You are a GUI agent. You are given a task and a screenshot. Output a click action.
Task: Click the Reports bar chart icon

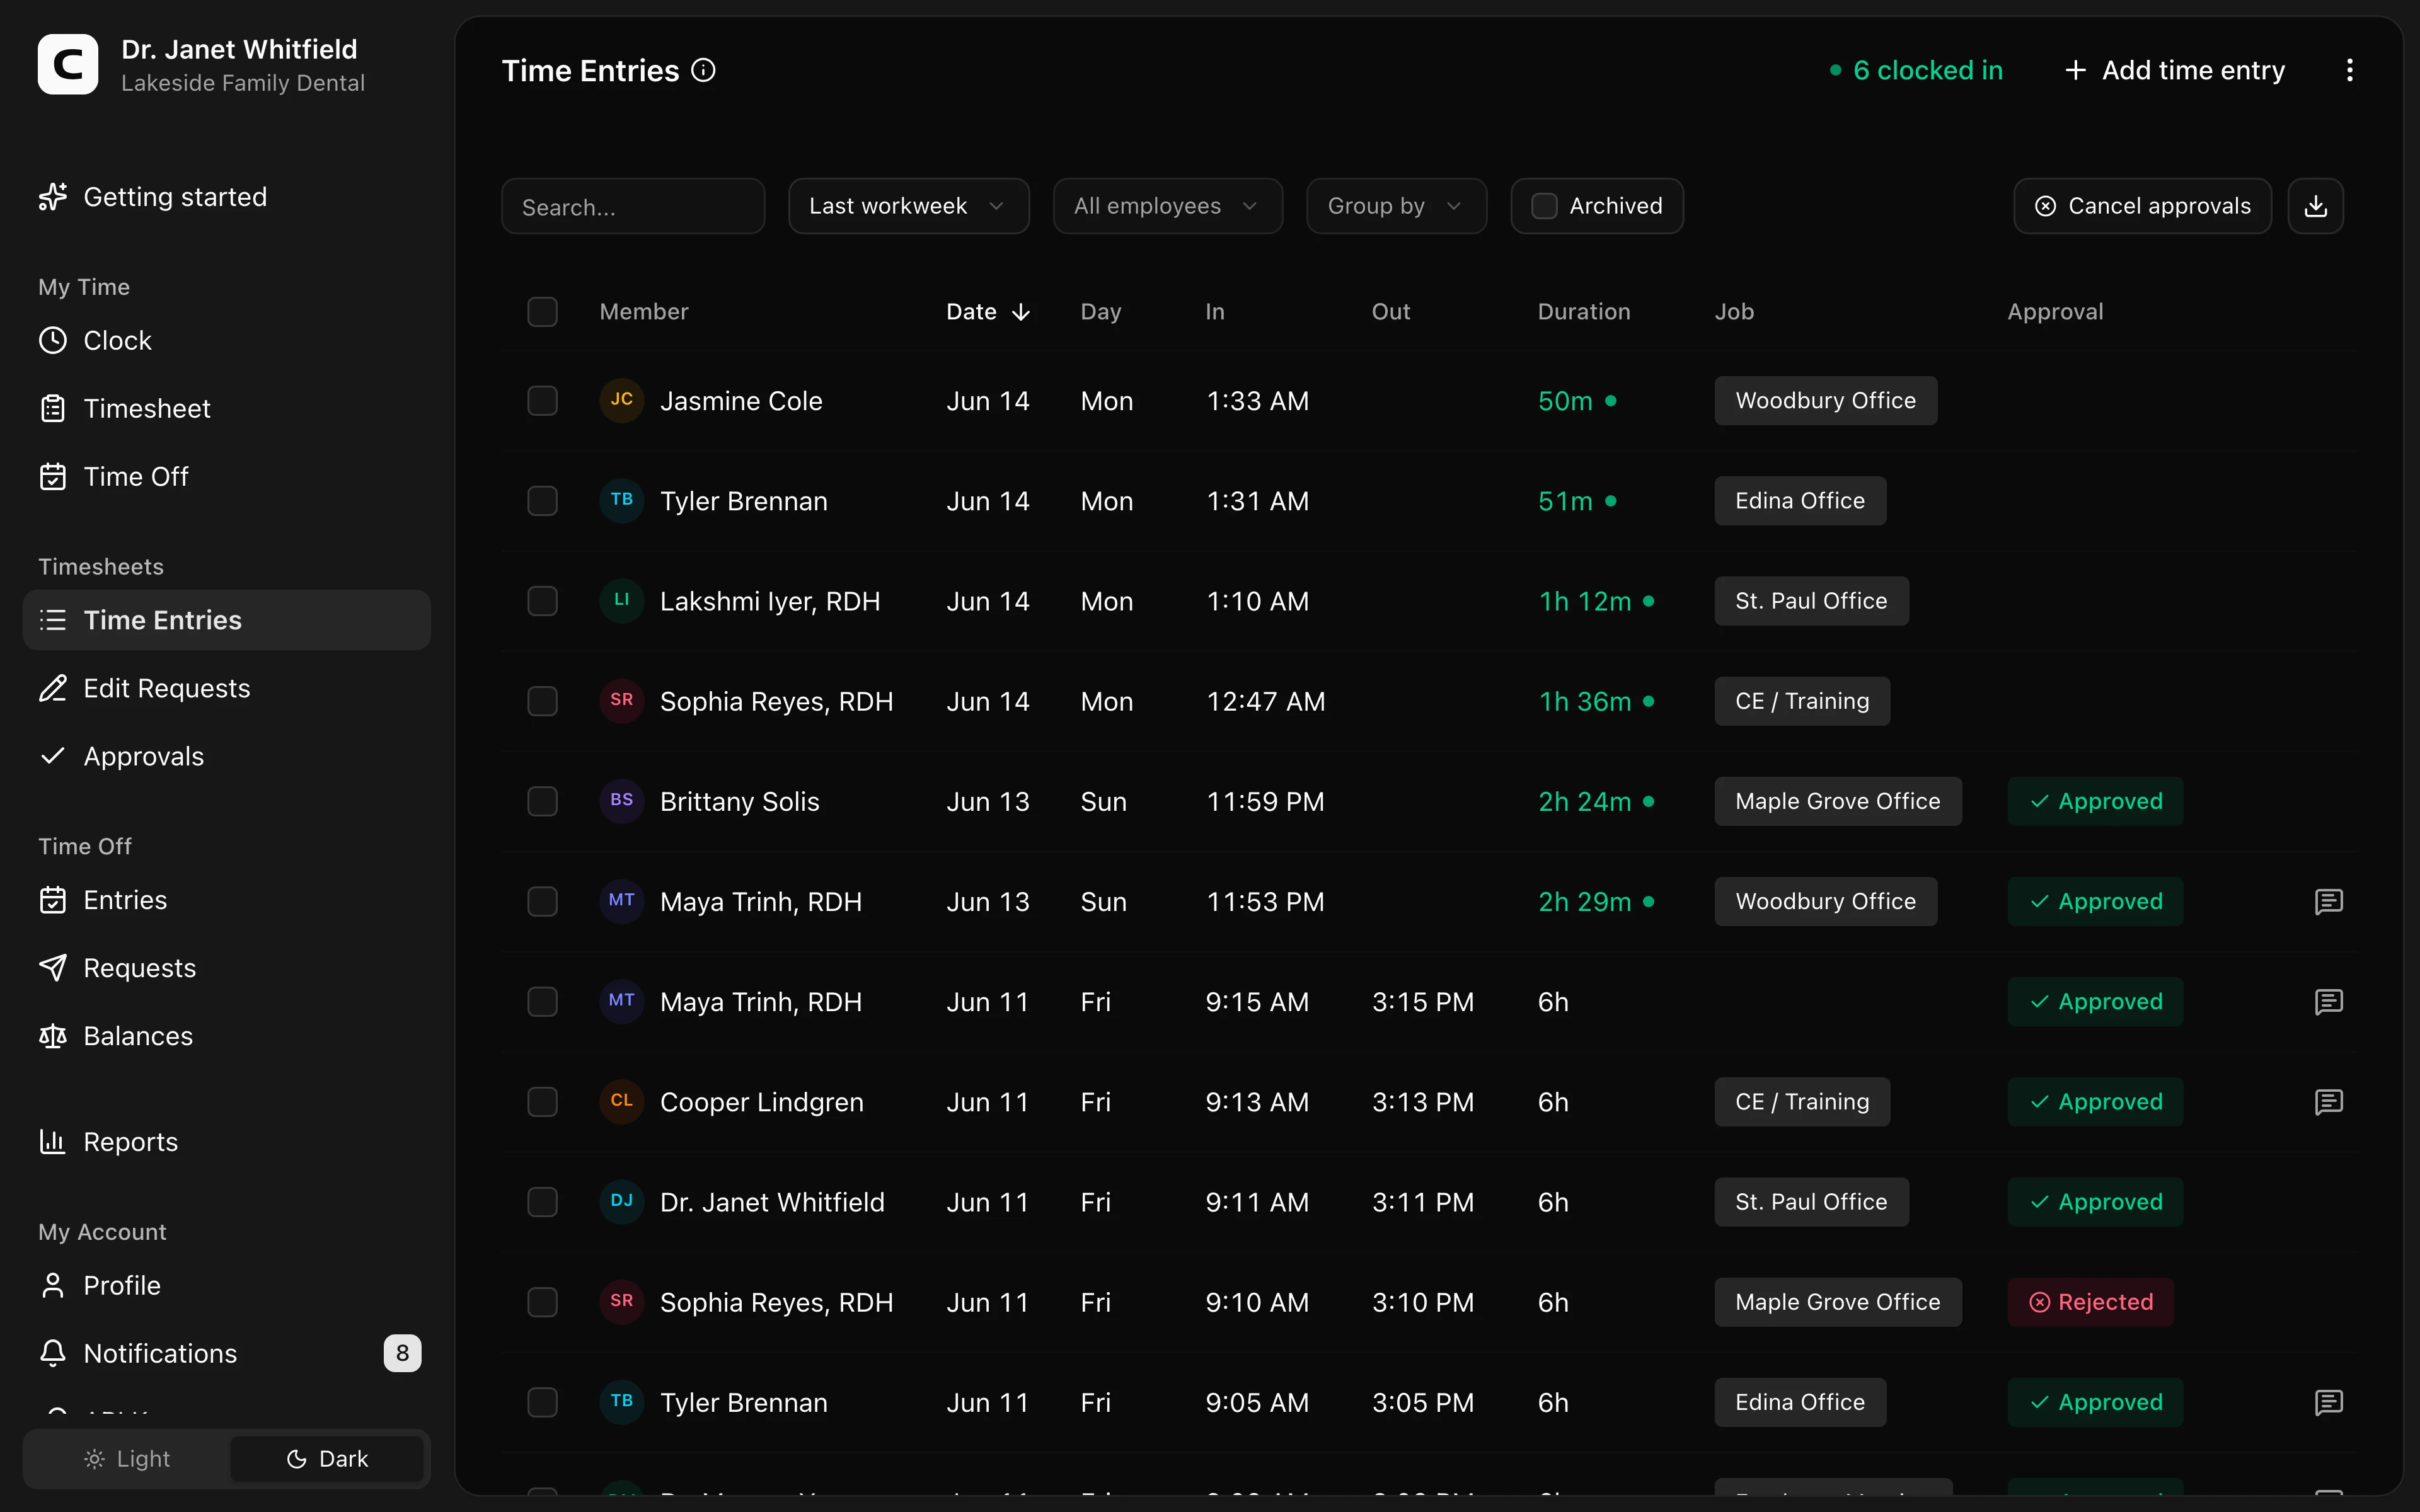pyautogui.click(x=53, y=1142)
